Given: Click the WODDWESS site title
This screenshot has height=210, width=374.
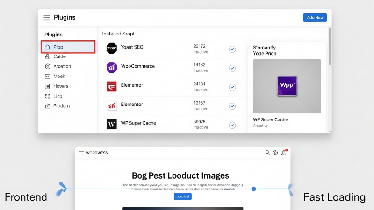Looking at the screenshot, I should tap(97, 153).
